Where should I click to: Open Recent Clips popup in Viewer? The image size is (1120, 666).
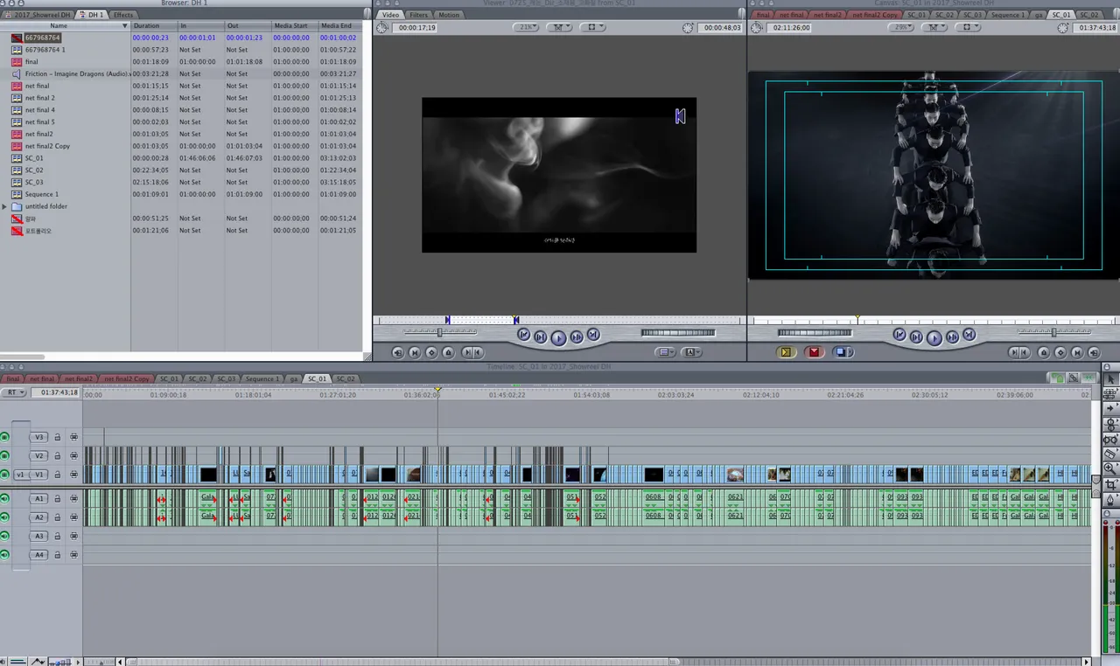pyautogui.click(x=666, y=352)
